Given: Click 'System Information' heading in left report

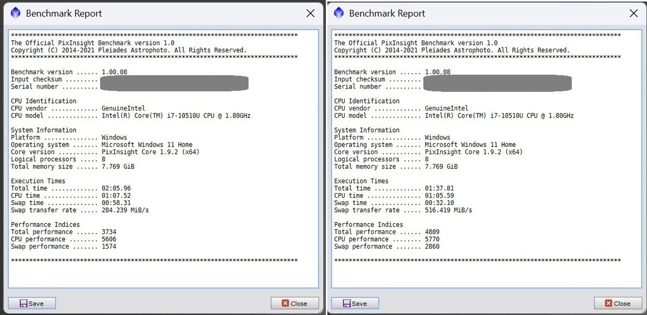Looking at the screenshot, I should (x=44, y=130).
